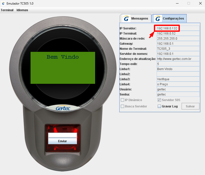Image resolution: width=205 pixels, height=175 pixels.
Task: Click the Servidor de nomes field
Action: coord(178,54)
